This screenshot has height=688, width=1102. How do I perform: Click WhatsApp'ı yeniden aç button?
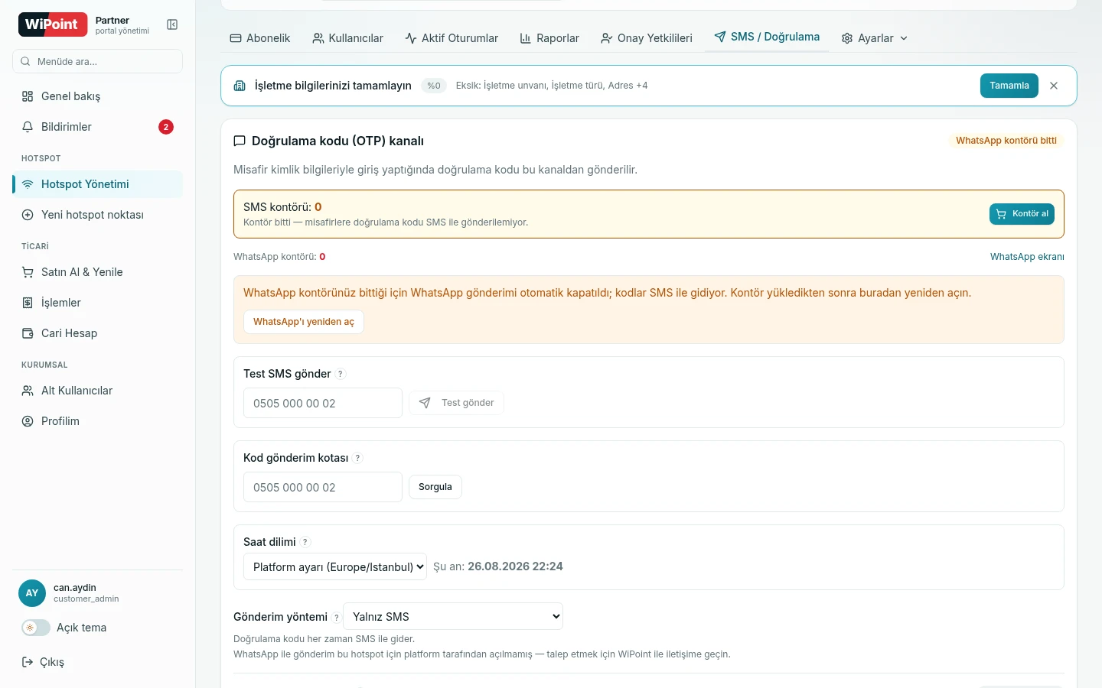[x=304, y=322]
